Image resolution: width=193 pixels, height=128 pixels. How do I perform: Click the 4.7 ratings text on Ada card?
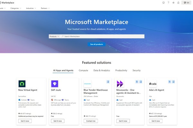coord(156,114)
